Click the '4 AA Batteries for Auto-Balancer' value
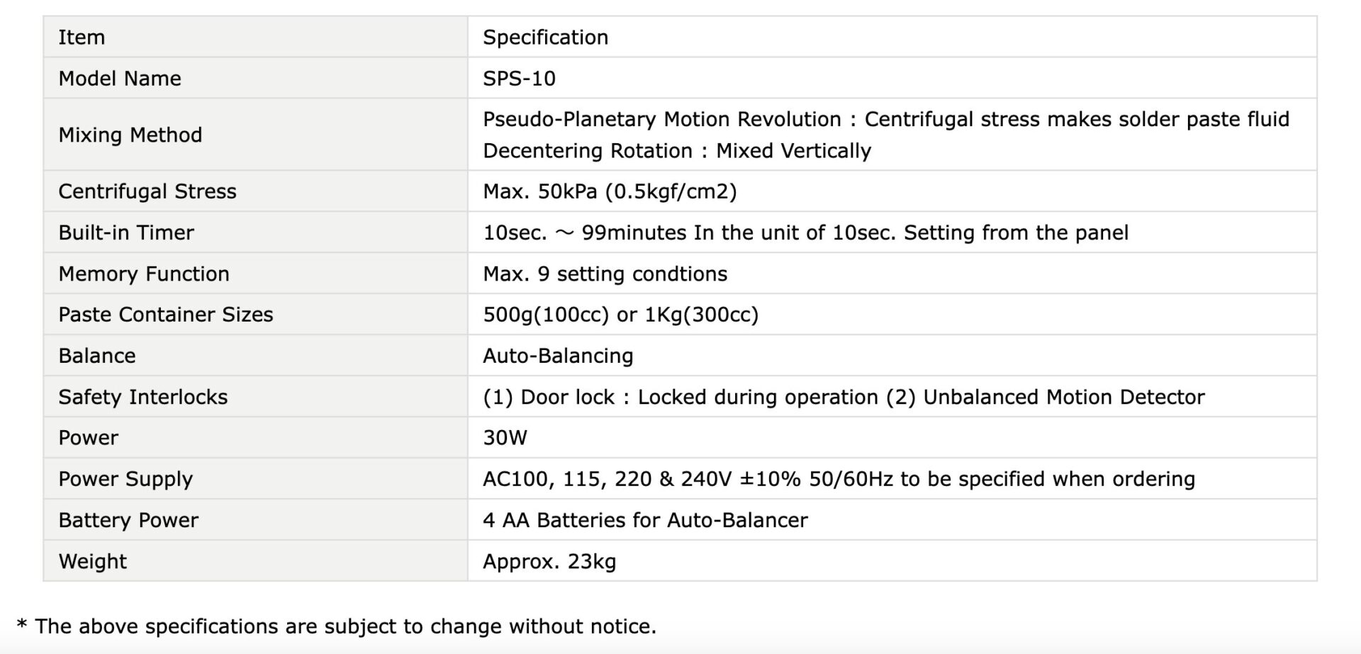Image resolution: width=1361 pixels, height=654 pixels. (x=645, y=520)
